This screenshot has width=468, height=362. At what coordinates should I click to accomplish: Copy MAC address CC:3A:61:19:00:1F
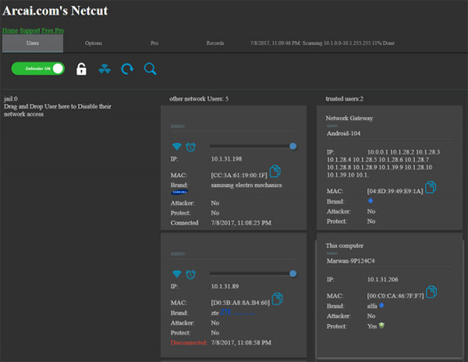(275, 171)
